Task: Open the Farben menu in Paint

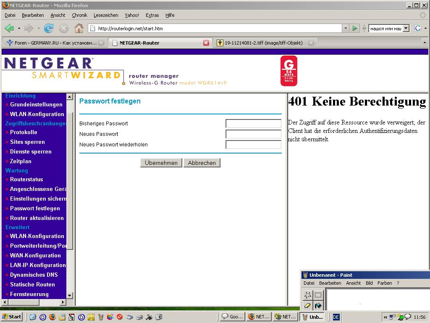Action: (385, 283)
